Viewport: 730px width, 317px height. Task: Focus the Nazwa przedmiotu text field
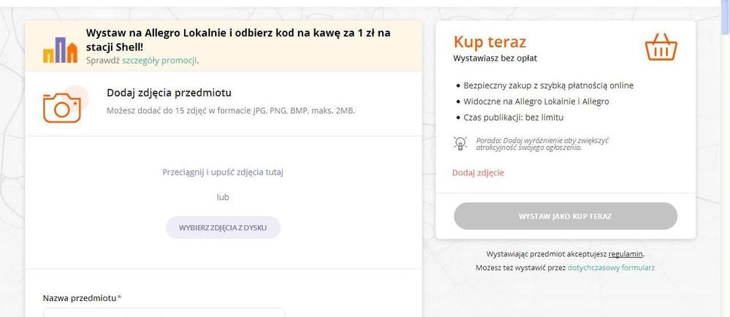click(164, 313)
